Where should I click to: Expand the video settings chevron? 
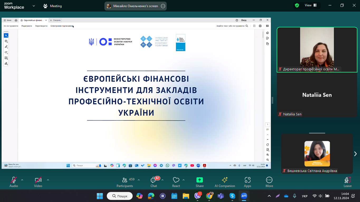tap(48, 180)
